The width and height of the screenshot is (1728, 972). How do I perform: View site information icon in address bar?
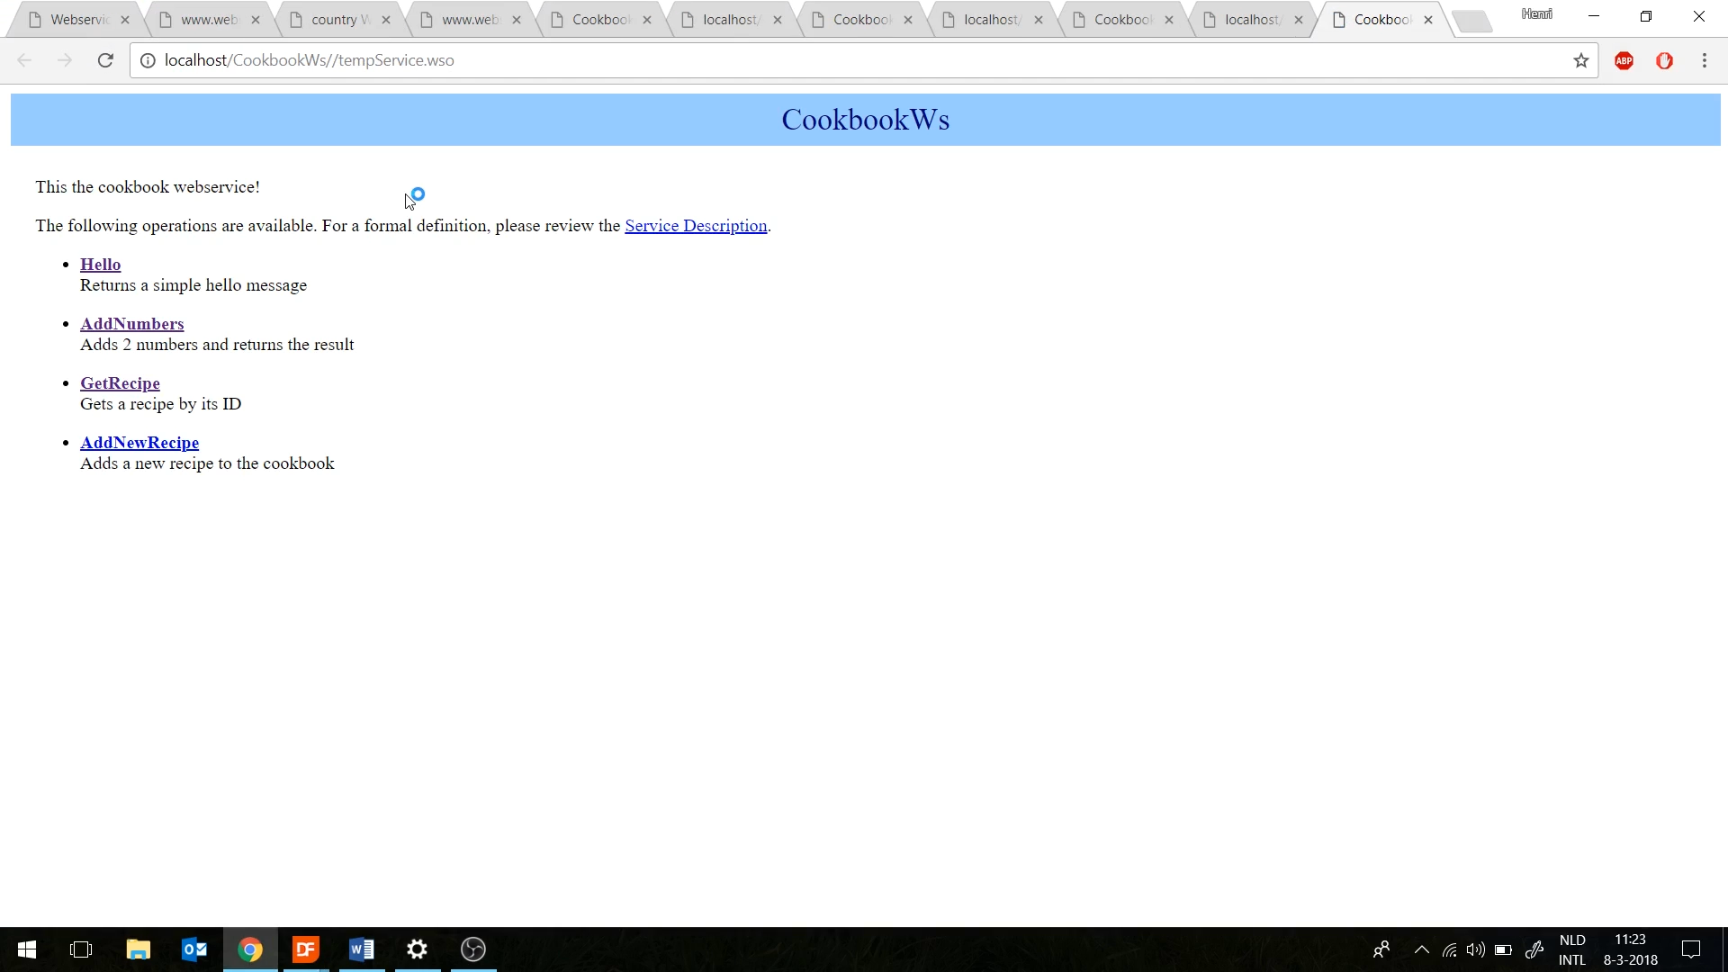[x=148, y=60]
